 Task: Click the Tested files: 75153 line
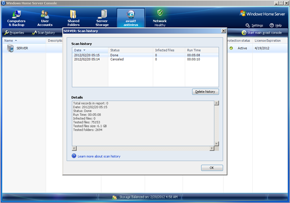87,122
